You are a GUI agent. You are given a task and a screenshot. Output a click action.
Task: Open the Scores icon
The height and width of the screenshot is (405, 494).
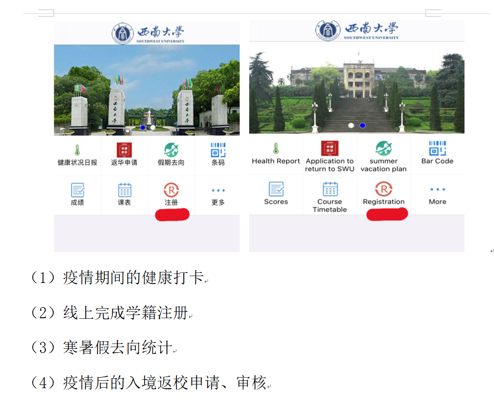click(276, 189)
